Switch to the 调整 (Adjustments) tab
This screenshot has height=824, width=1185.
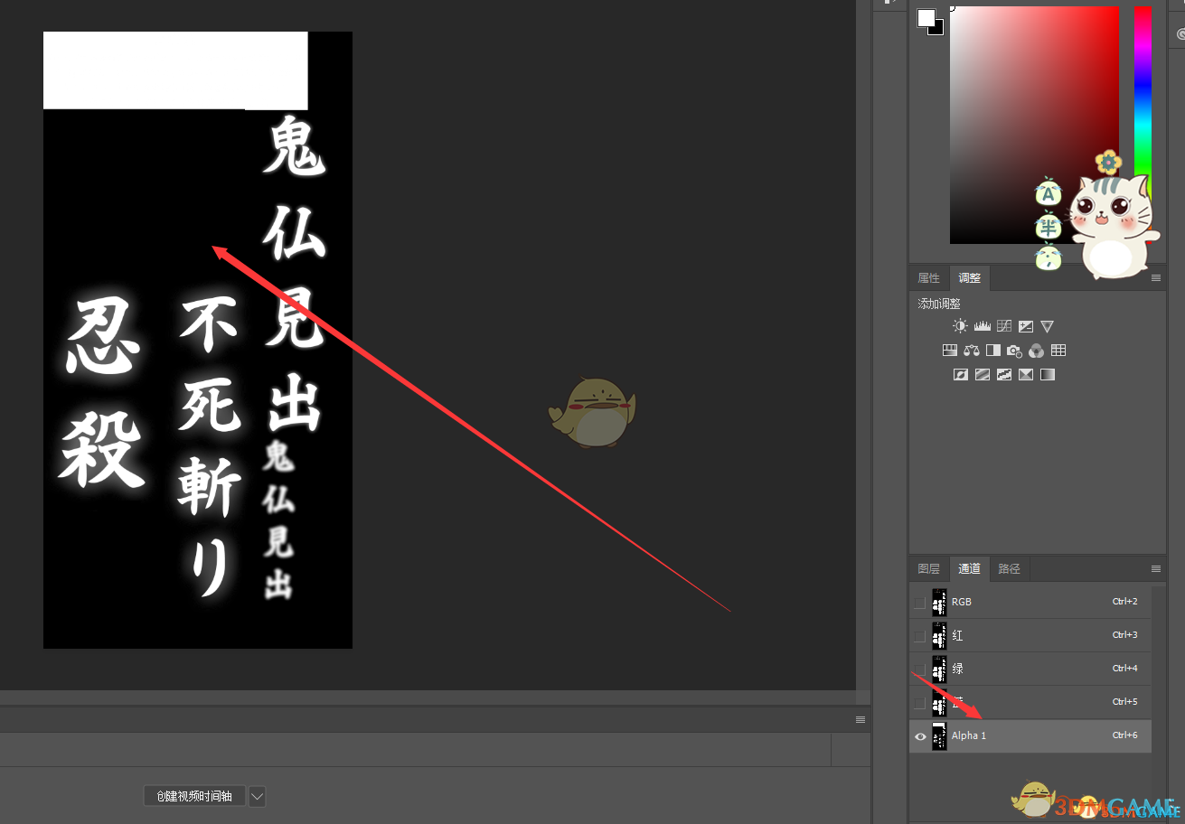969,278
